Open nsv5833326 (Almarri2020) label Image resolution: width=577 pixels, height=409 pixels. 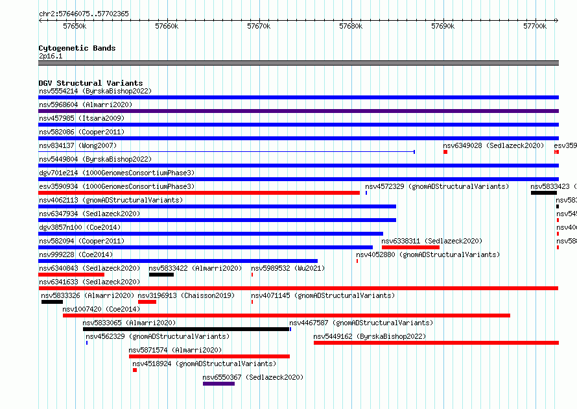click(88, 295)
